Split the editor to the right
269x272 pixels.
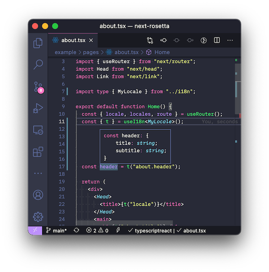(x=217, y=40)
